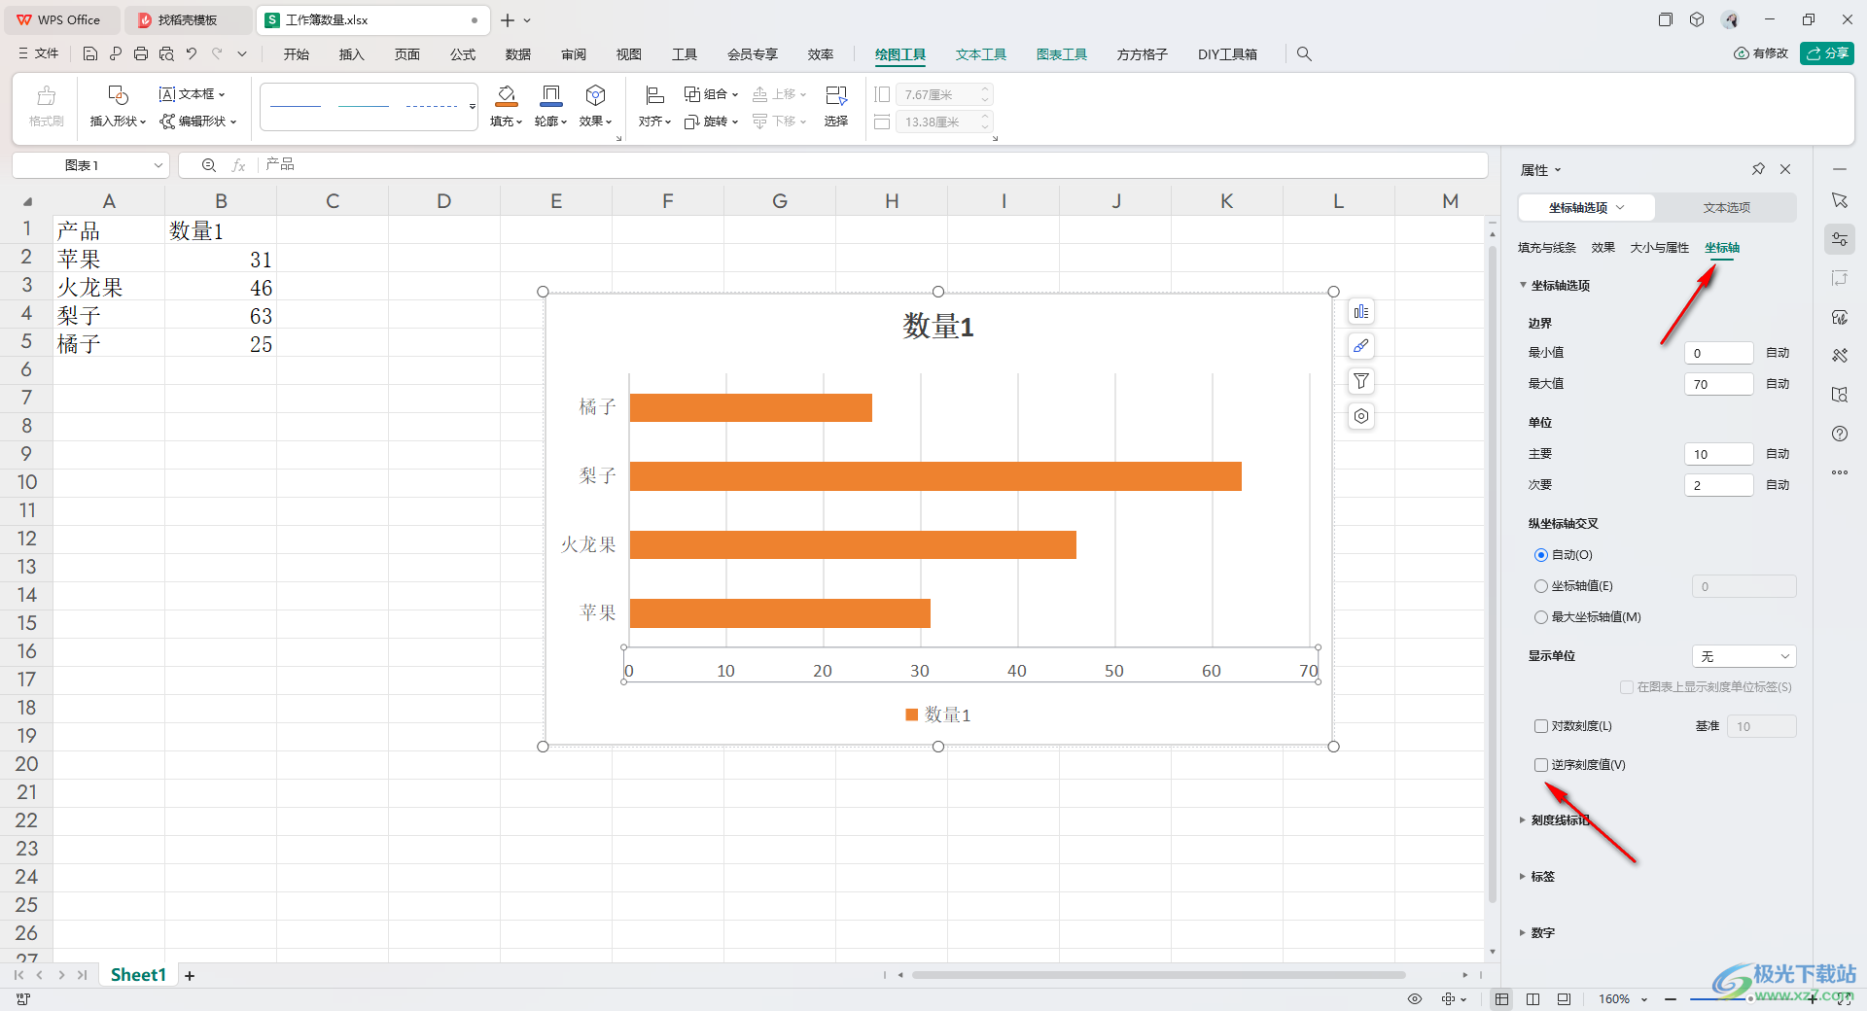Click the properties settings sidebar icon
This screenshot has width=1867, height=1011.
pyautogui.click(x=1840, y=239)
